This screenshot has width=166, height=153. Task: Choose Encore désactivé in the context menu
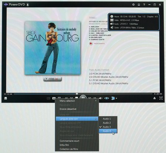[x=77, y=109]
